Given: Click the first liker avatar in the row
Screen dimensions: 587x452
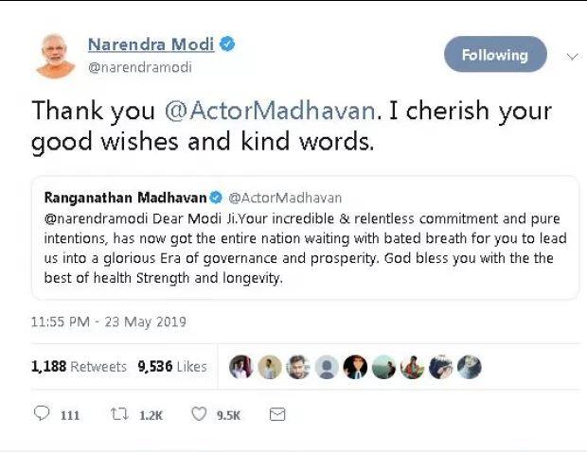Looking at the screenshot, I should click(x=240, y=367).
